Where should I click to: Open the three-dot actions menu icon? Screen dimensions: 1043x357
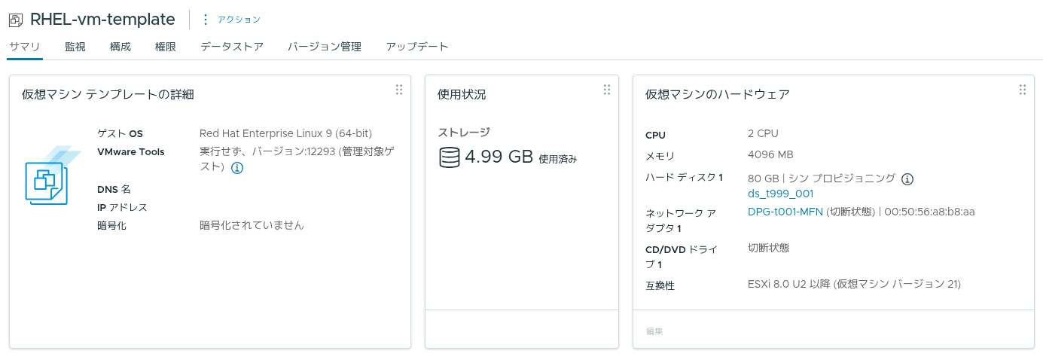[206, 20]
